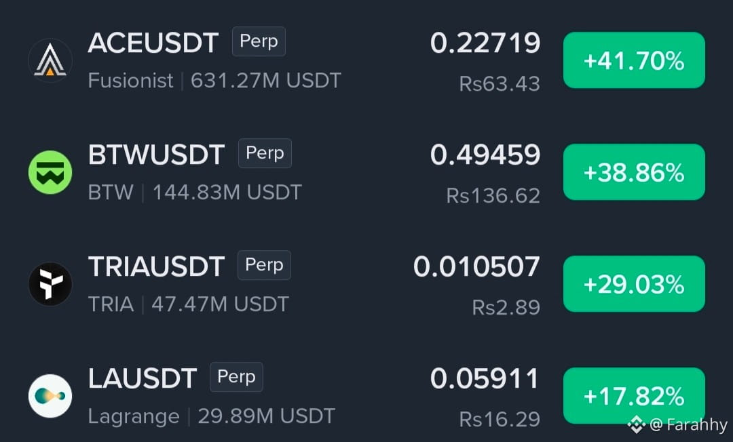Screen dimensions: 733x442
Task: Tap the Perp tag beside LAUSDT
Action: (x=236, y=377)
